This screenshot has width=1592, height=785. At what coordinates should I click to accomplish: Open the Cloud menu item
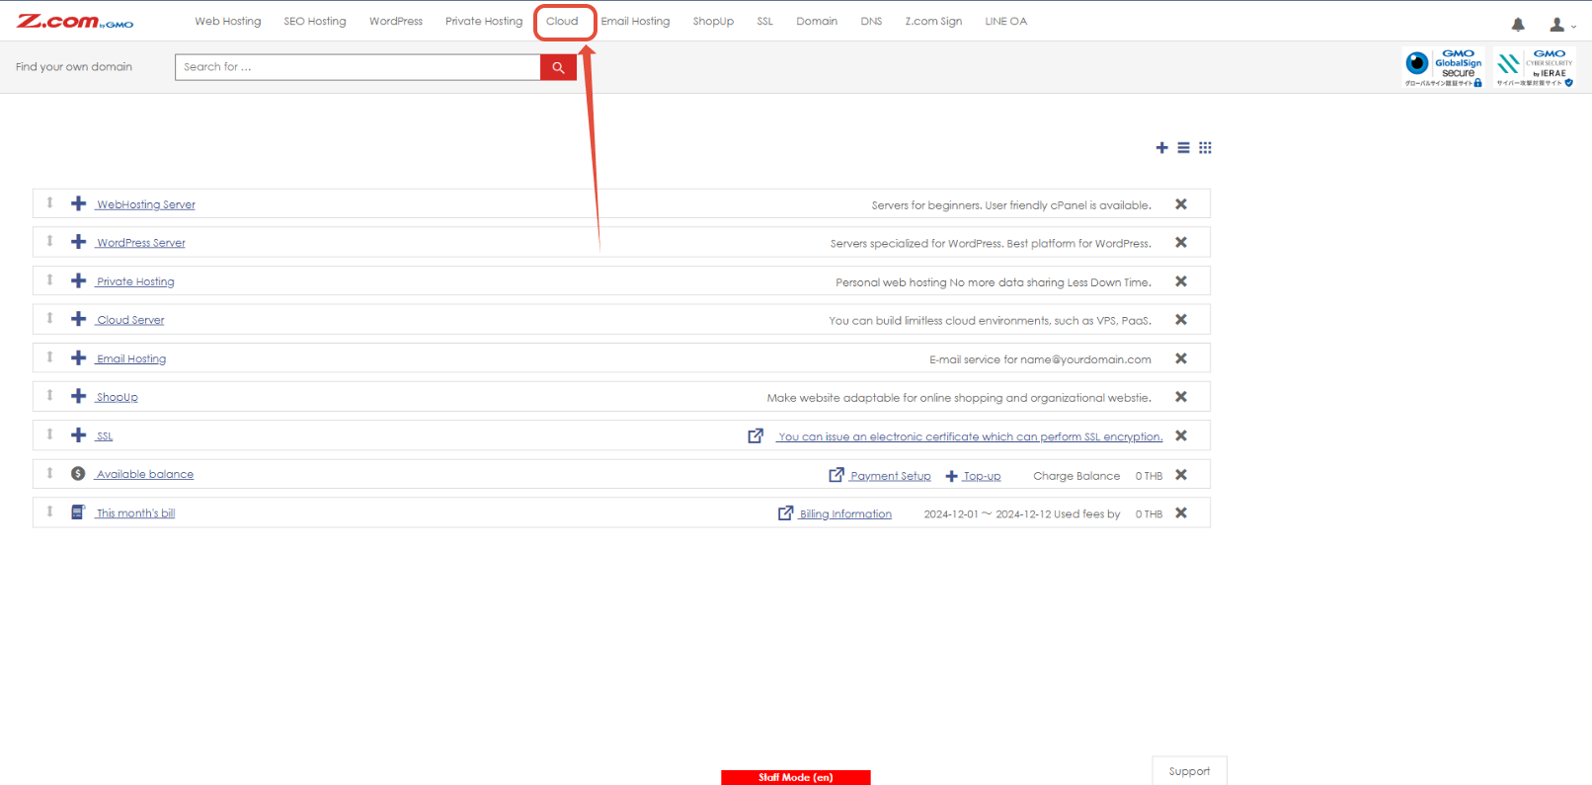(562, 21)
